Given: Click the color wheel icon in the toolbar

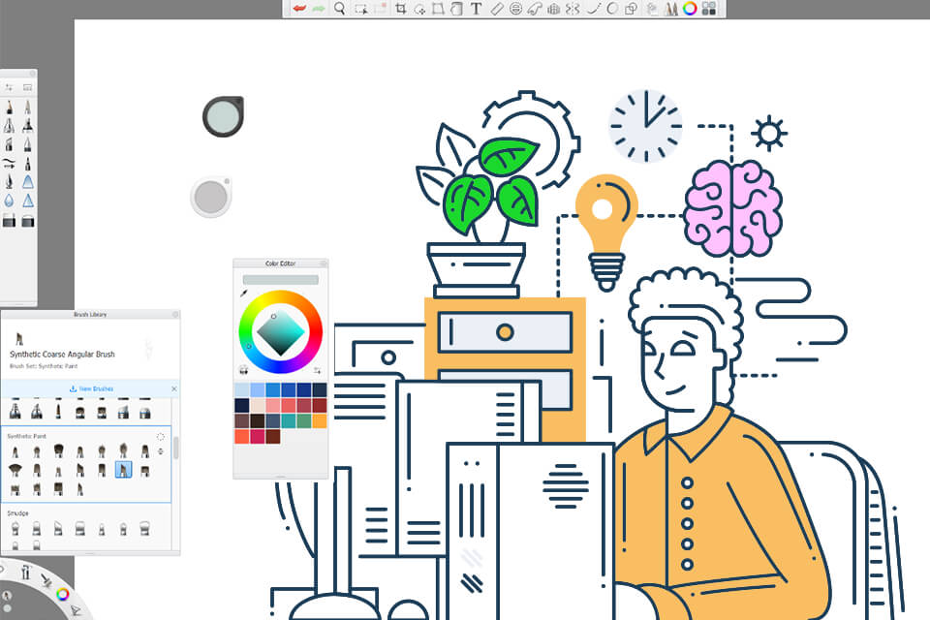Looking at the screenshot, I should pos(688,10).
